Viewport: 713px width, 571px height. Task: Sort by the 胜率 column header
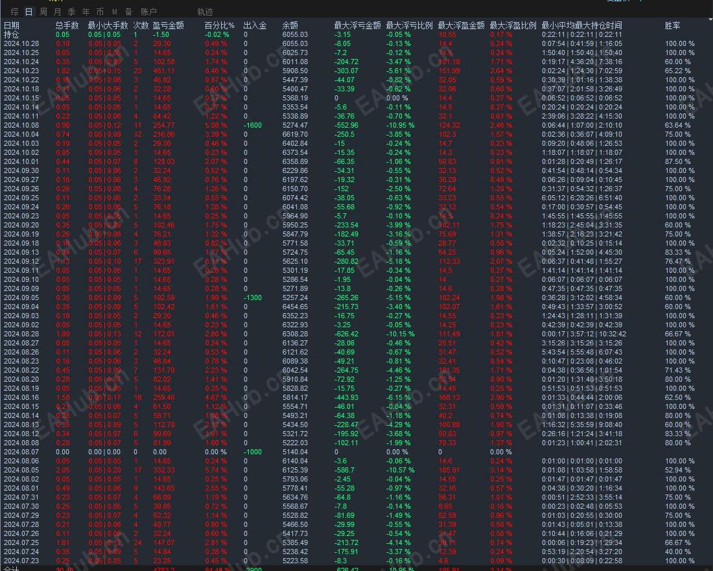point(673,25)
